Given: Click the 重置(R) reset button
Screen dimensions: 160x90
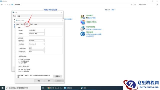Looking at the screenshot, I should [57, 76].
